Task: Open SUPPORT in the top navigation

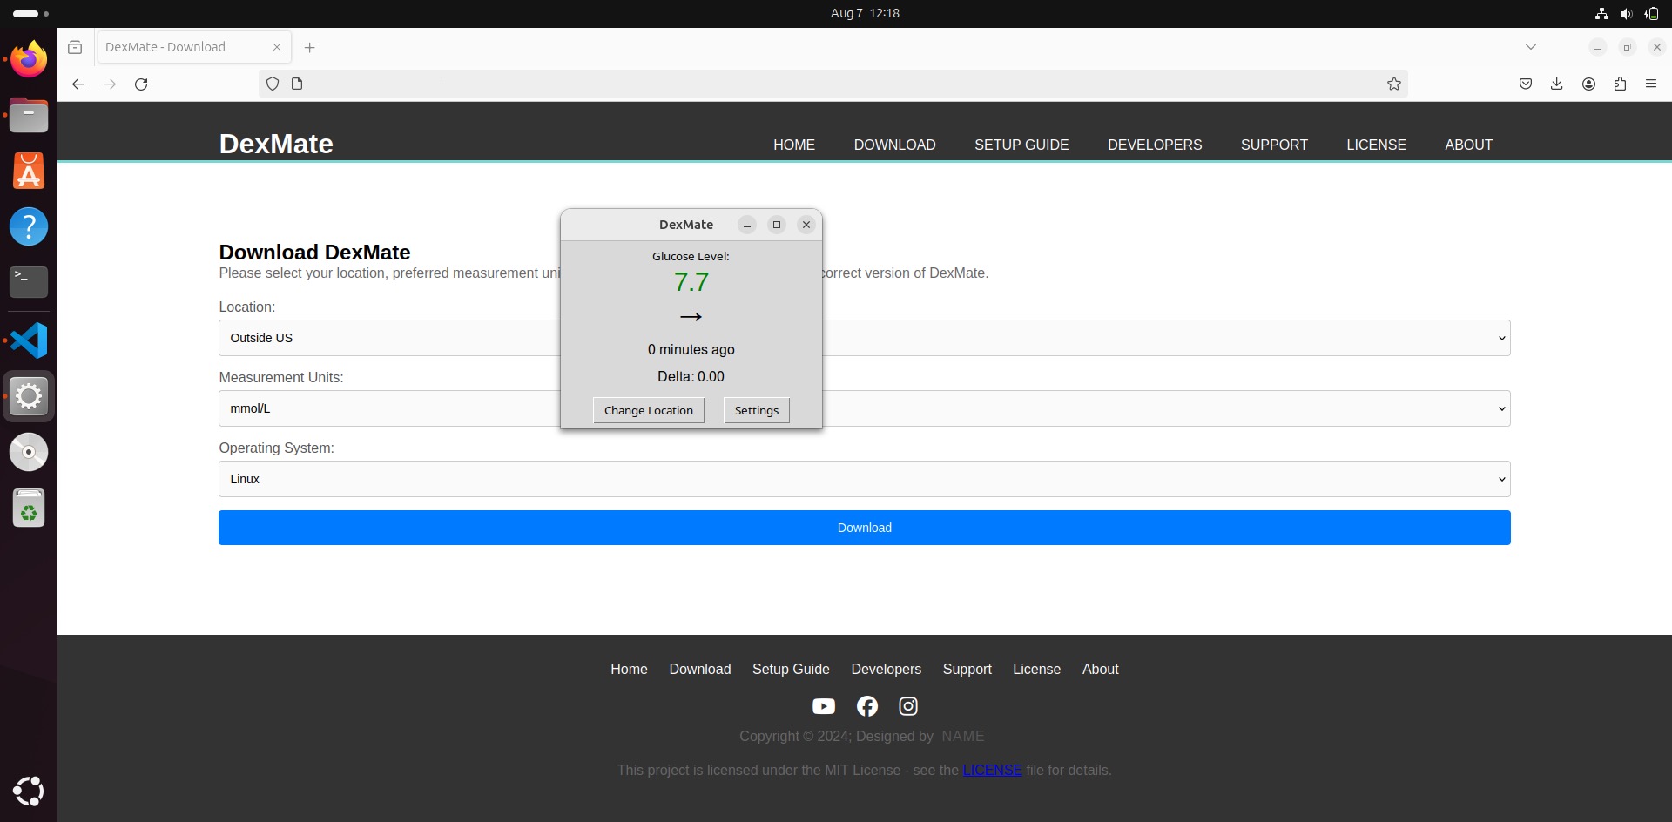Action: (1274, 145)
